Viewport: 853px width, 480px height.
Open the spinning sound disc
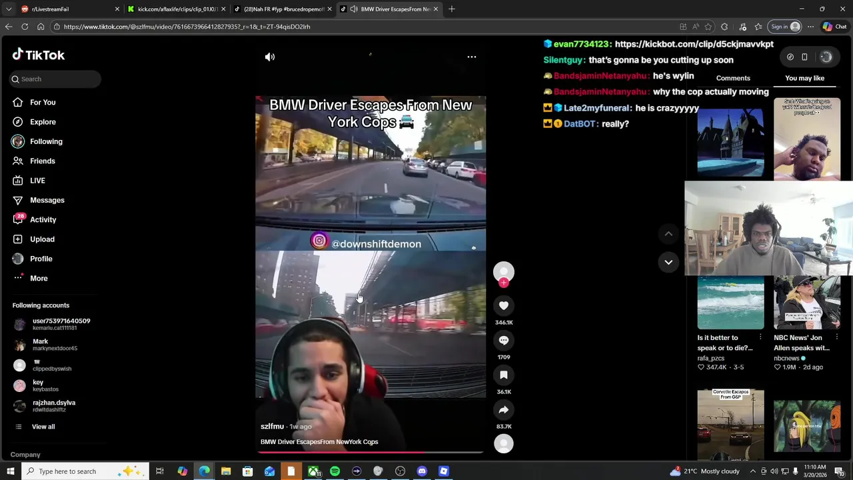504,443
